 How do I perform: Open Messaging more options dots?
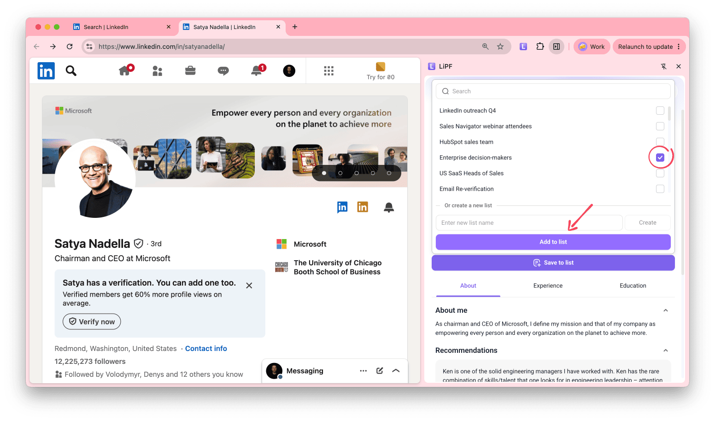pyautogui.click(x=363, y=371)
